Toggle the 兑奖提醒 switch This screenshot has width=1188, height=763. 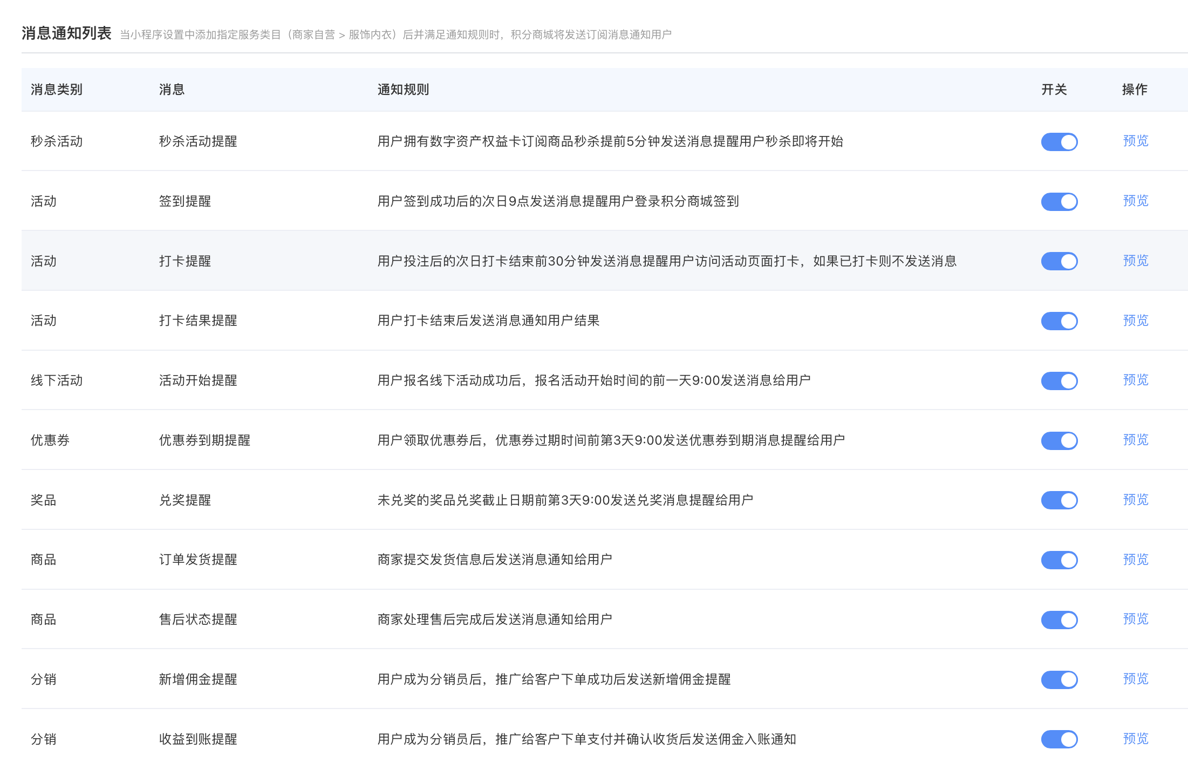coord(1059,500)
